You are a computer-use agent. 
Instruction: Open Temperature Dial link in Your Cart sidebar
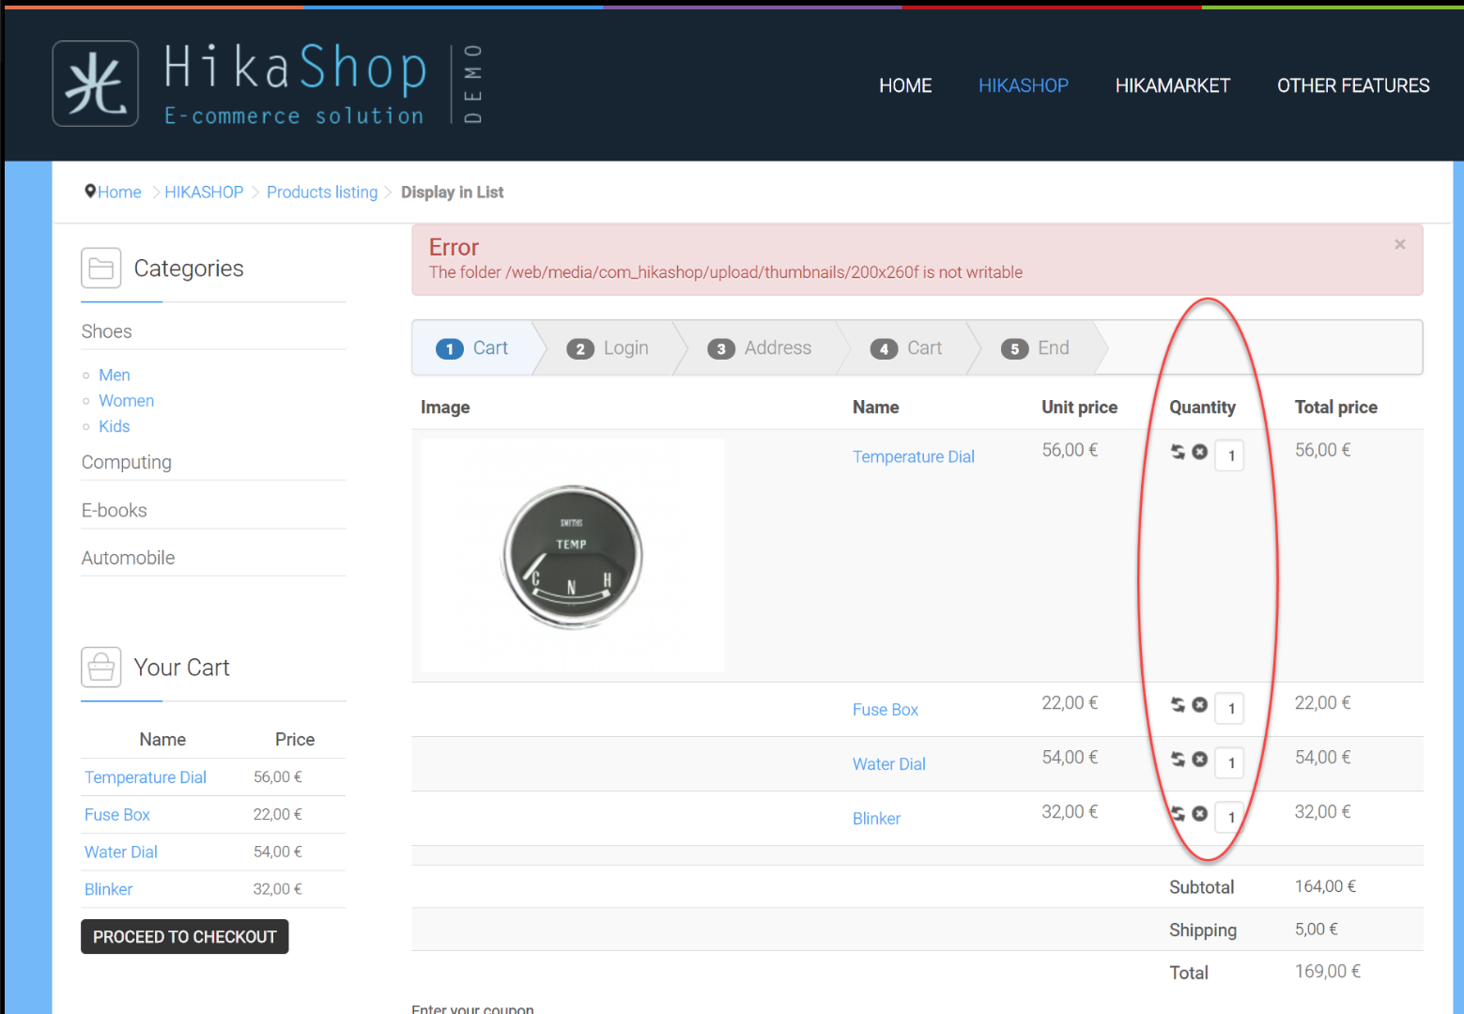click(146, 777)
